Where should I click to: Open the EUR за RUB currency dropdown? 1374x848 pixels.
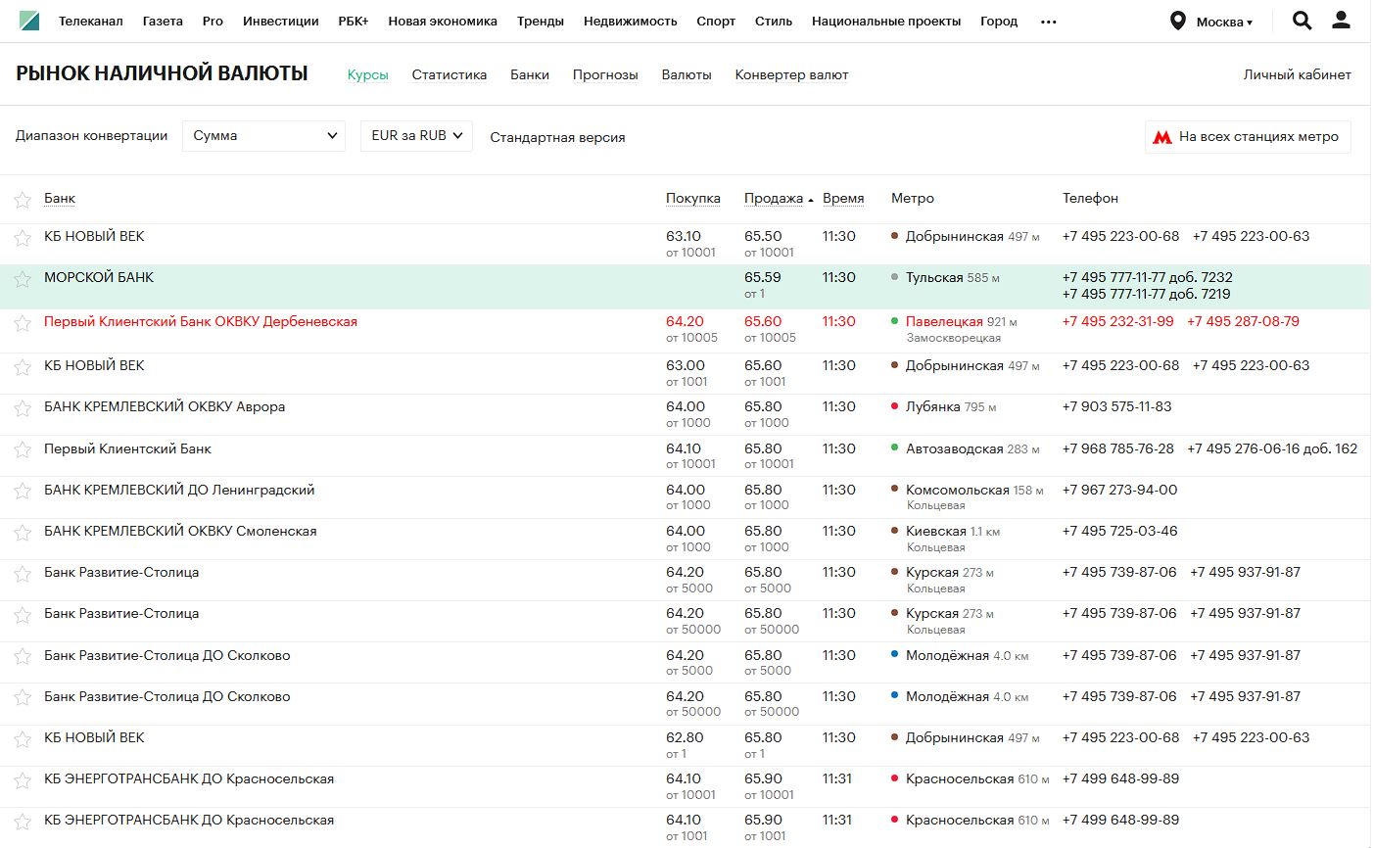click(x=416, y=136)
